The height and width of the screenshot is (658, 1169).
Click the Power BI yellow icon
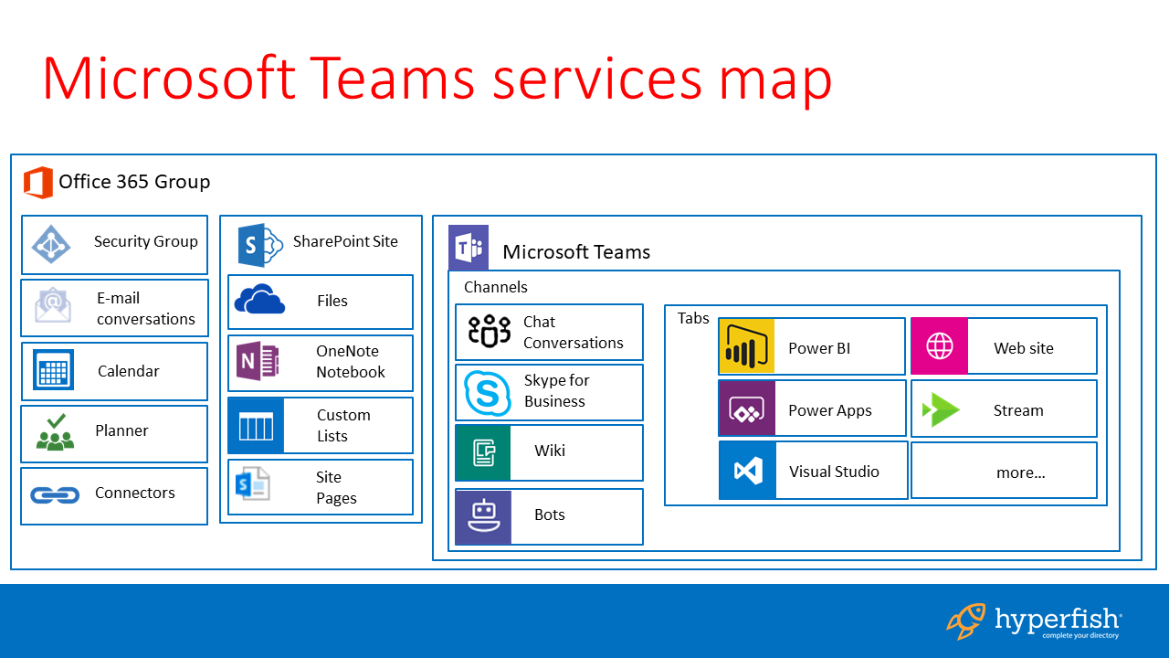747,346
